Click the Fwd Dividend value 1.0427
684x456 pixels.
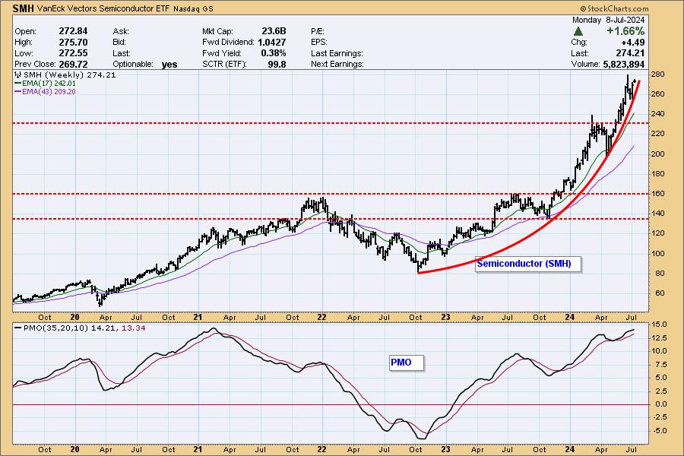pyautogui.click(x=272, y=43)
